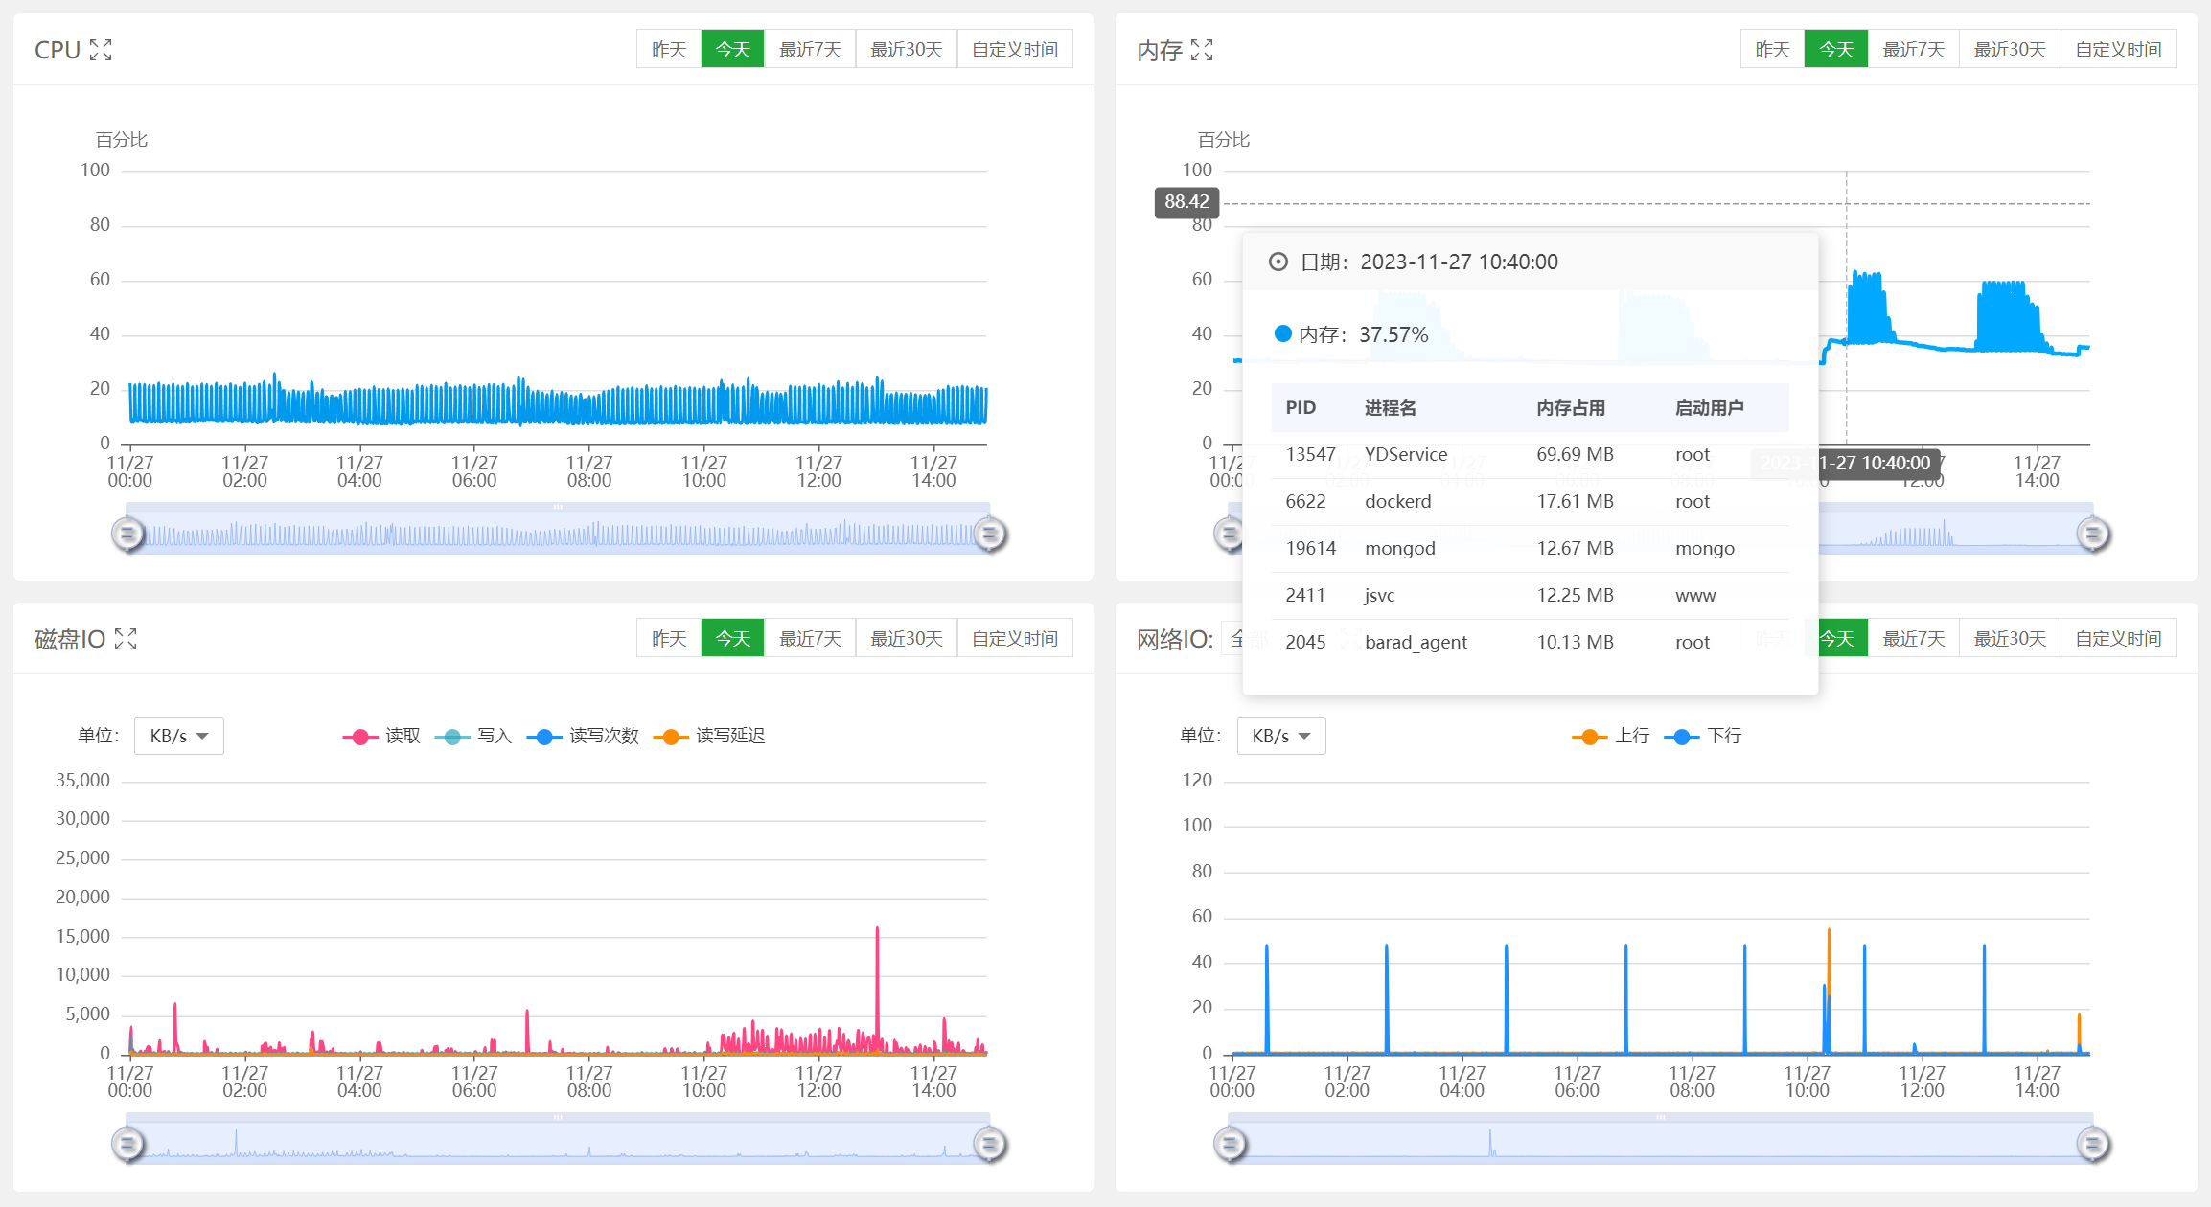Viewport: 2211px width, 1207px height.
Task: Click network IO chart right range handle
Action: click(x=2093, y=1144)
